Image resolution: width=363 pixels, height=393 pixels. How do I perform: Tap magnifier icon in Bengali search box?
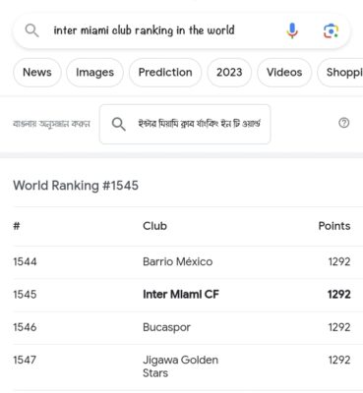pos(118,124)
